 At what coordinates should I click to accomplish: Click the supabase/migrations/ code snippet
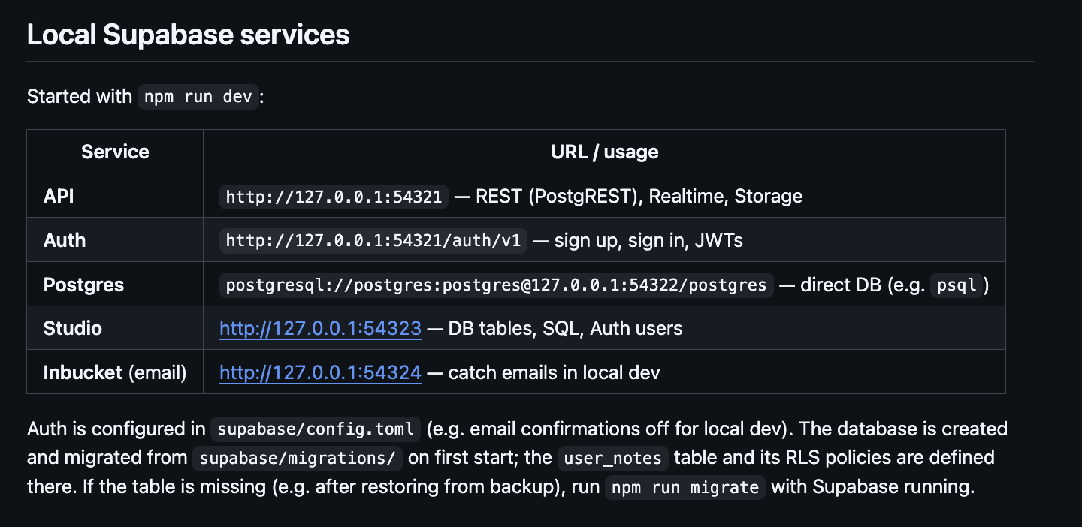tap(298, 458)
